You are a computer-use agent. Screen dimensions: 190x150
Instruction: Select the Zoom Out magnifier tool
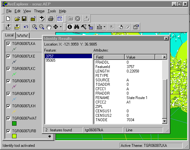click(x=42, y=27)
